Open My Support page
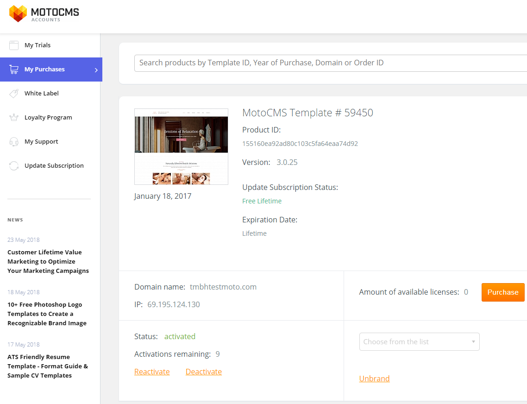This screenshot has width=527, height=404. [50, 142]
